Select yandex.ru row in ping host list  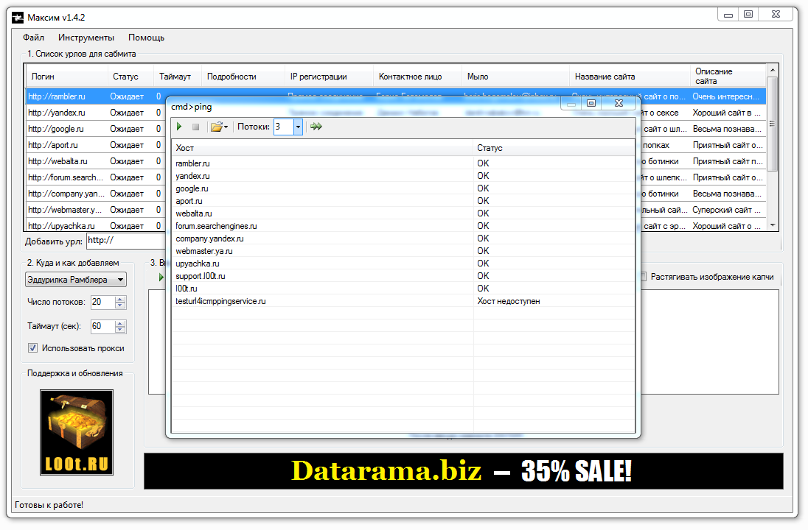[x=193, y=176]
